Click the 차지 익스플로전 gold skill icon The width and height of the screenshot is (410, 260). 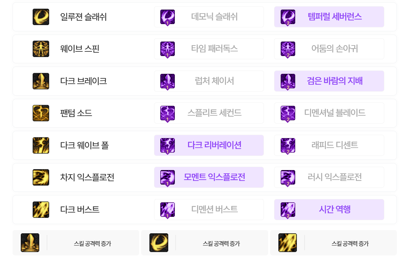tap(41, 177)
